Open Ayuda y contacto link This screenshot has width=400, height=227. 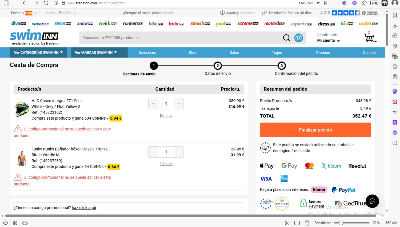pos(237,13)
